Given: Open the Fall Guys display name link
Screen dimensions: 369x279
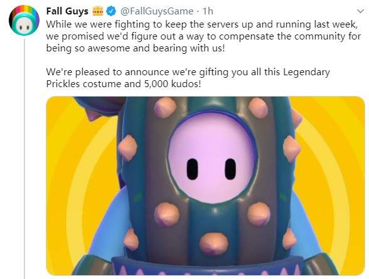Looking at the screenshot, I should point(67,11).
